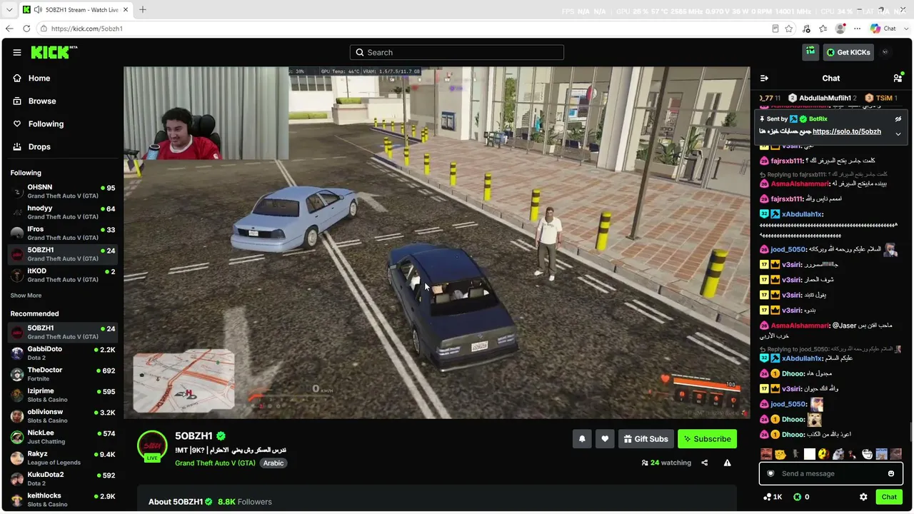Open Rakyz recommended channel
Screen dimensions: 914x514
tap(61, 458)
